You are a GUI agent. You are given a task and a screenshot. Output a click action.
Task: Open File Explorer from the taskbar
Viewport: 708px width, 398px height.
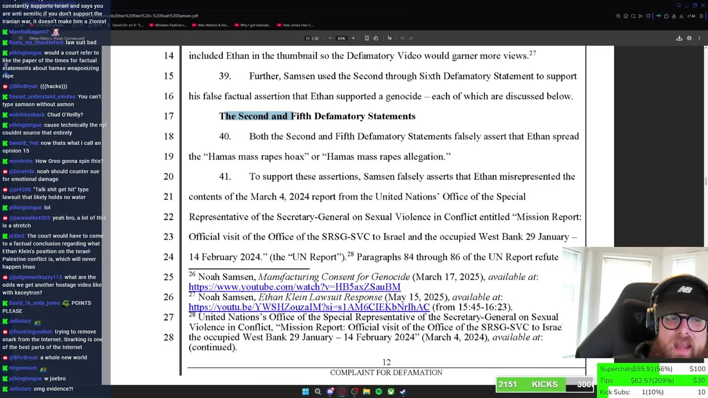pyautogui.click(x=366, y=391)
